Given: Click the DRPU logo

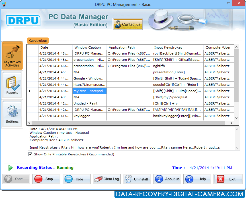Looking at the screenshot, I should 23,20.
